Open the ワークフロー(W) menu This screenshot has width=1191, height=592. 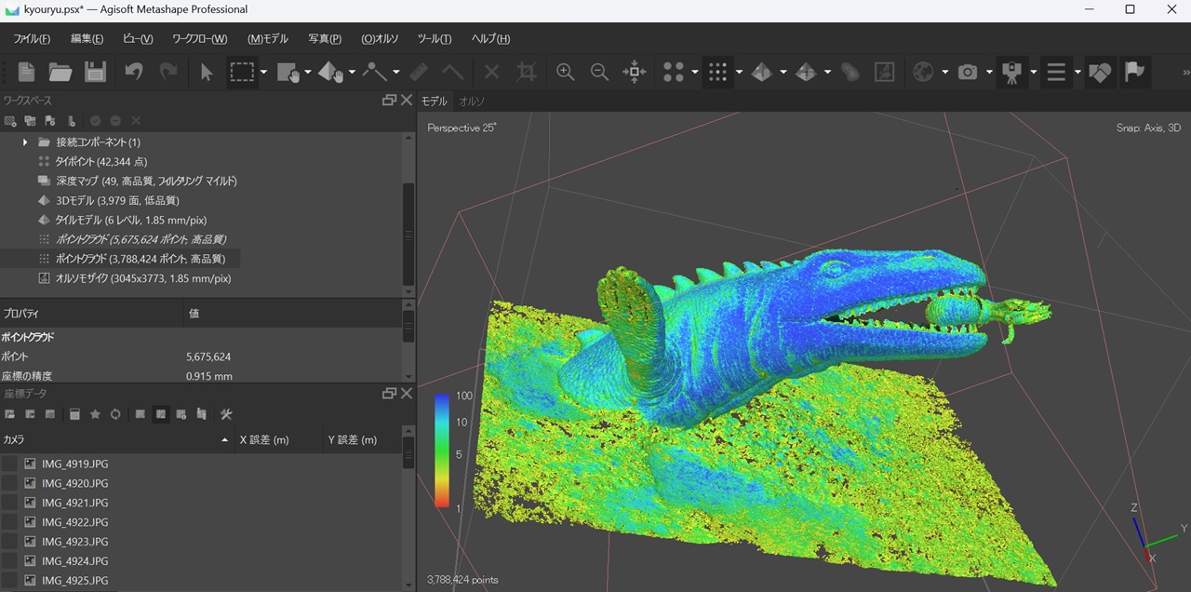coord(199,38)
